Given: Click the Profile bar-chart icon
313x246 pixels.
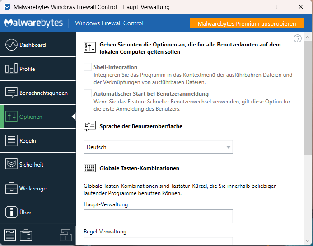Looking at the screenshot, I should click(11, 69).
